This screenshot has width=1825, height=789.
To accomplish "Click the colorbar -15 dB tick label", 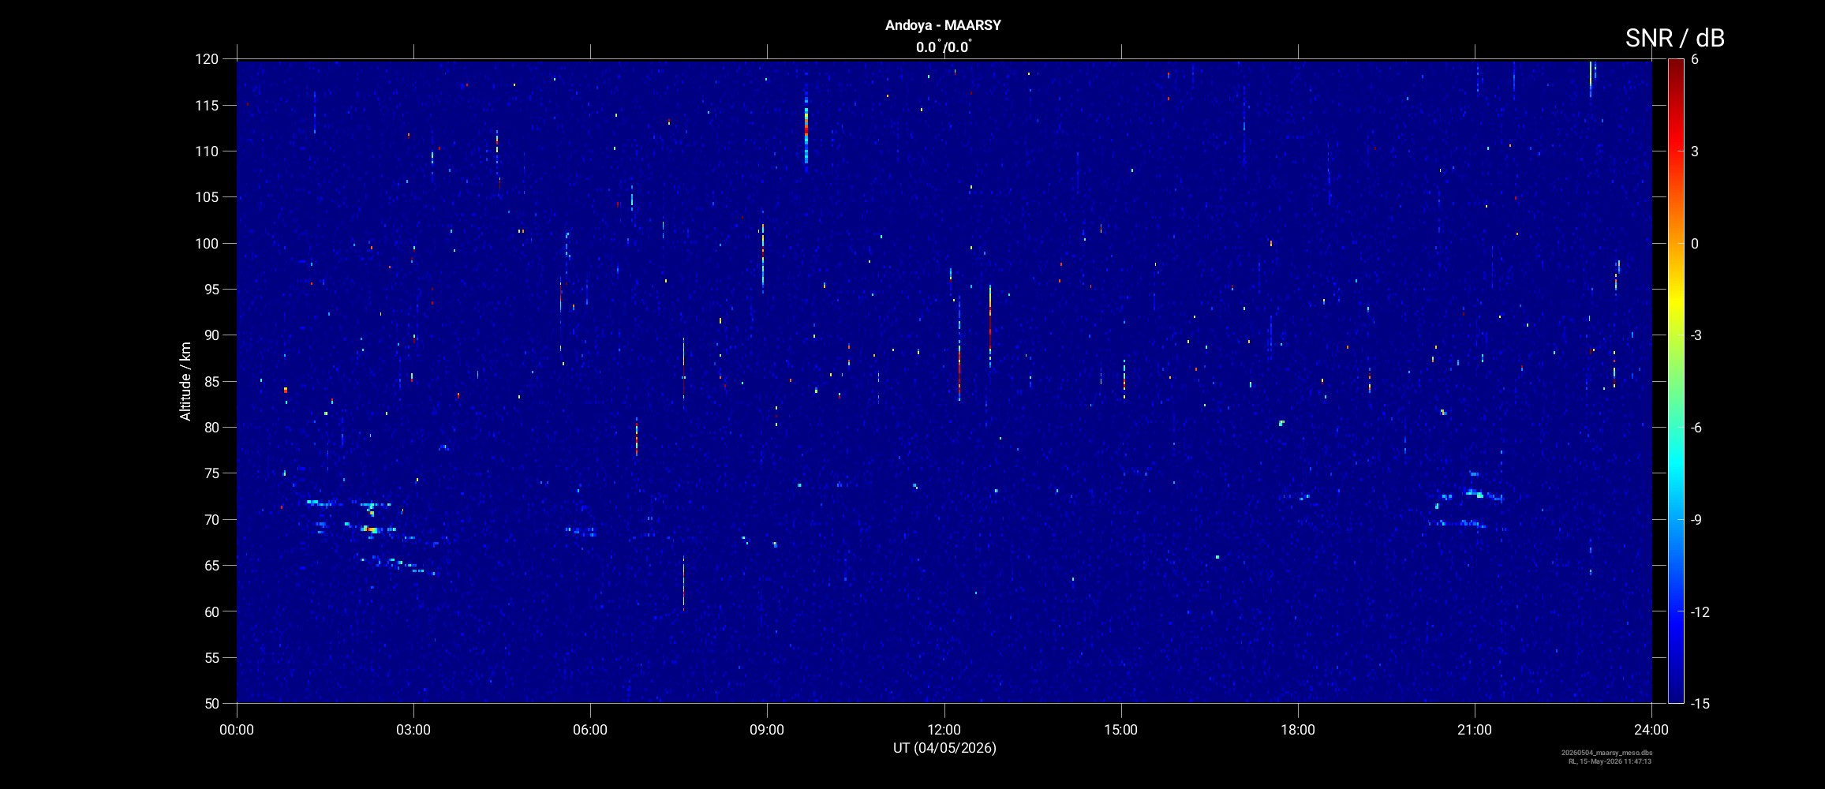I will [x=1700, y=703].
